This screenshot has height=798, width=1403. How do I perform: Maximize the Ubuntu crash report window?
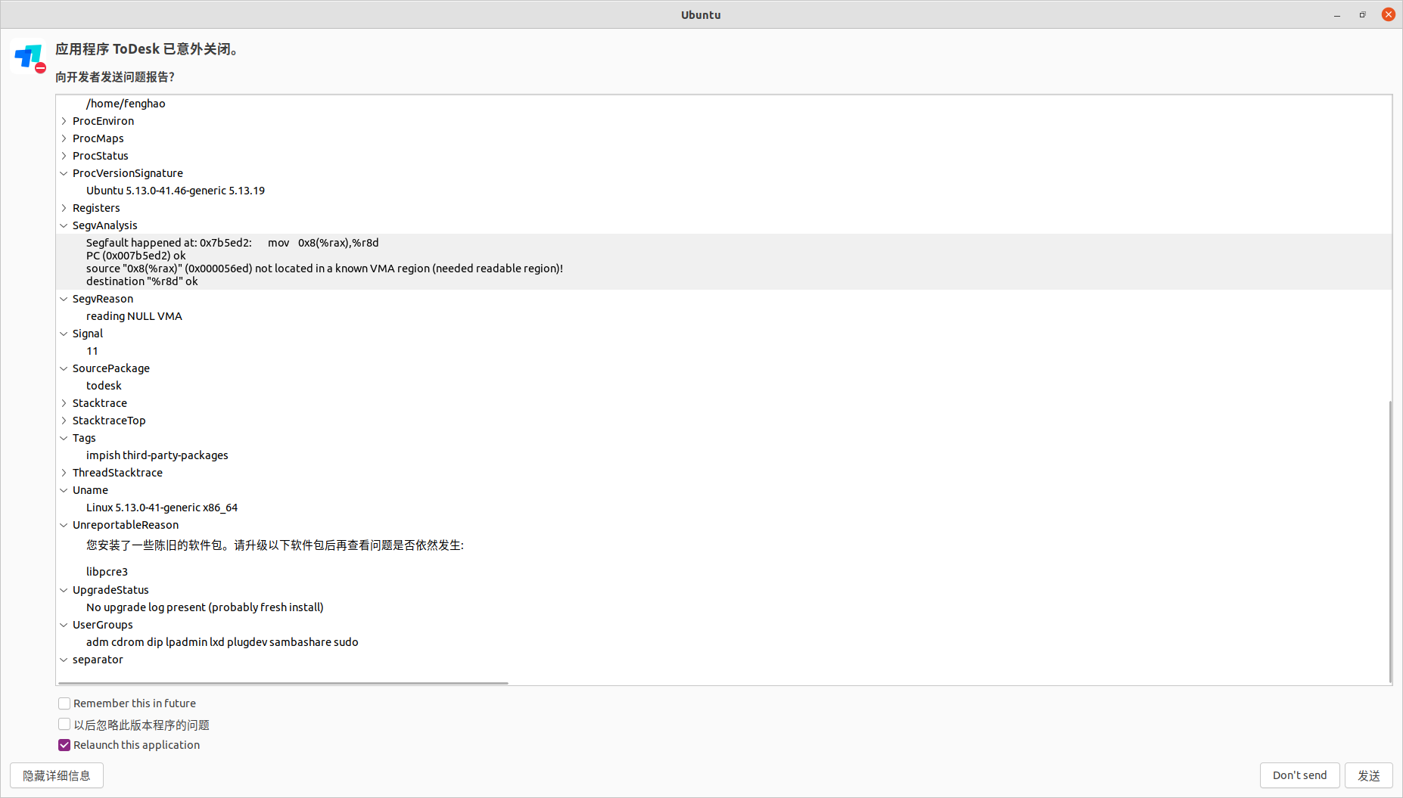pos(1362,15)
